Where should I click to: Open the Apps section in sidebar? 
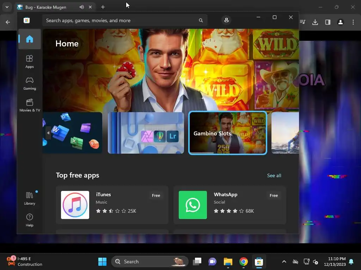coord(30,62)
